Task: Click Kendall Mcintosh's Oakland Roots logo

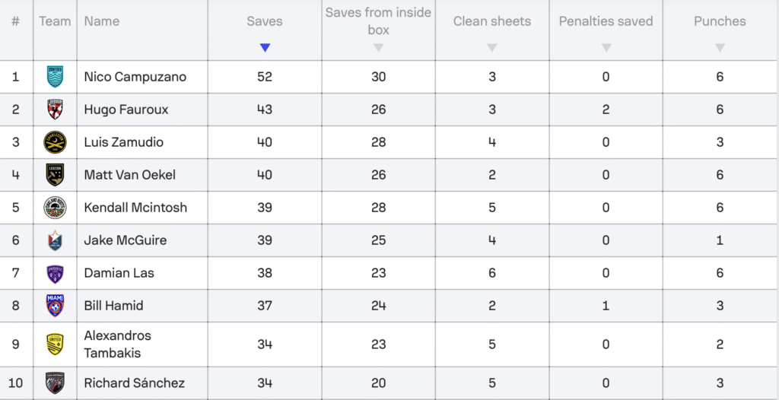Action: 55,207
